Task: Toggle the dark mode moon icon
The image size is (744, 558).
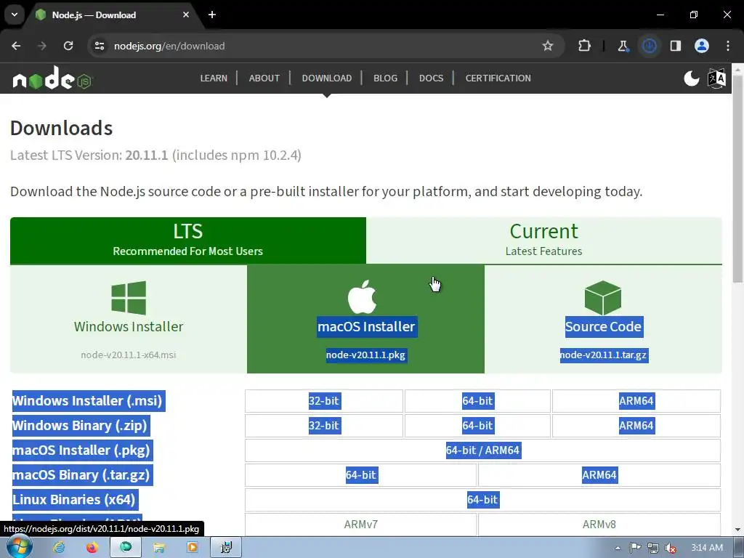Action: coord(692,78)
